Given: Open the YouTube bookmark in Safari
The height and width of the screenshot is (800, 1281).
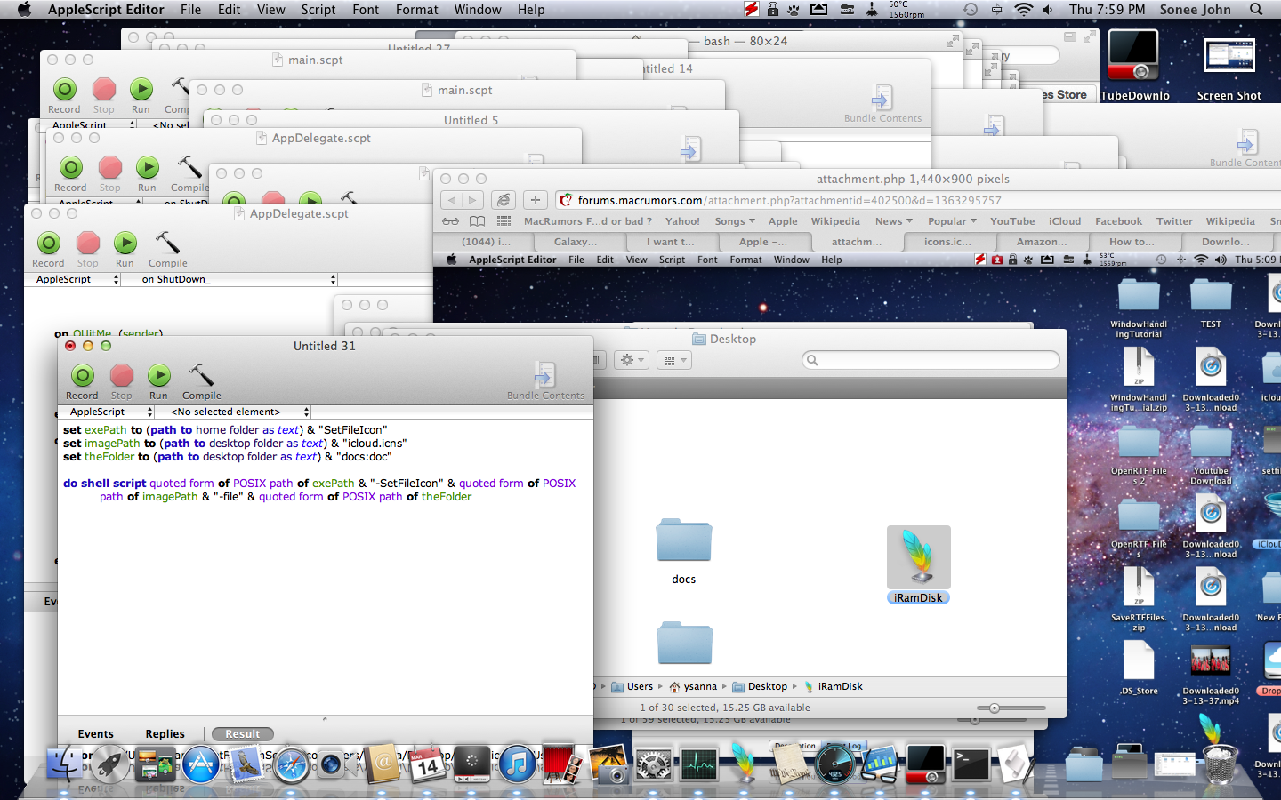Looking at the screenshot, I should click(1012, 221).
